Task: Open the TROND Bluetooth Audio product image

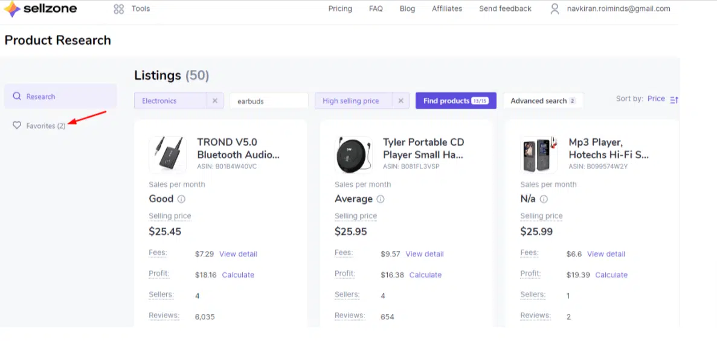Action: point(167,155)
